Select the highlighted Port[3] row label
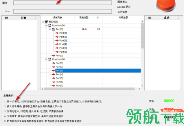Viewport: 184px width, 126px height. point(60,71)
